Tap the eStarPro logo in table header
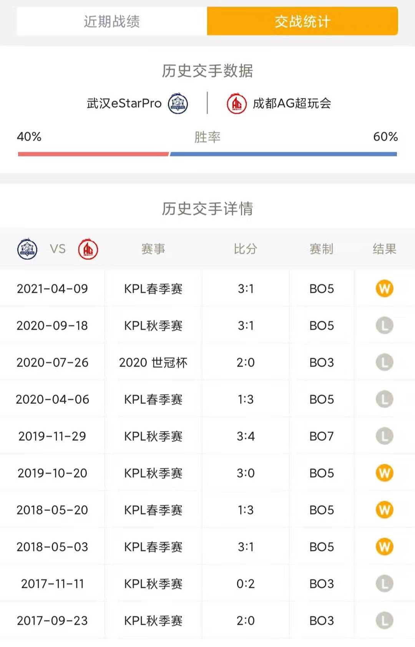 coord(27,249)
